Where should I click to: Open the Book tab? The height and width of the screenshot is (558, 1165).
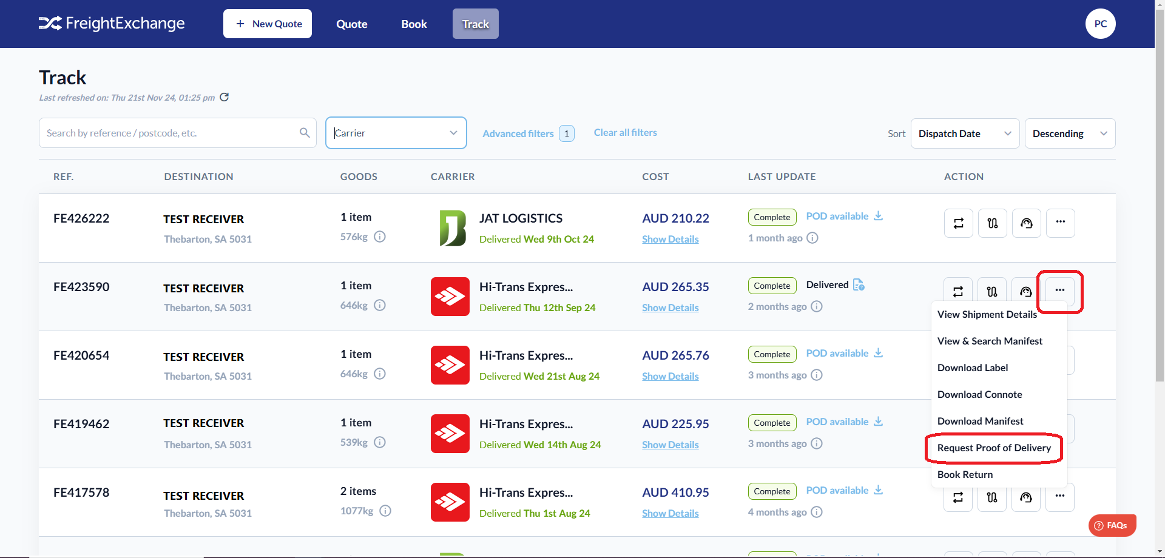click(414, 24)
